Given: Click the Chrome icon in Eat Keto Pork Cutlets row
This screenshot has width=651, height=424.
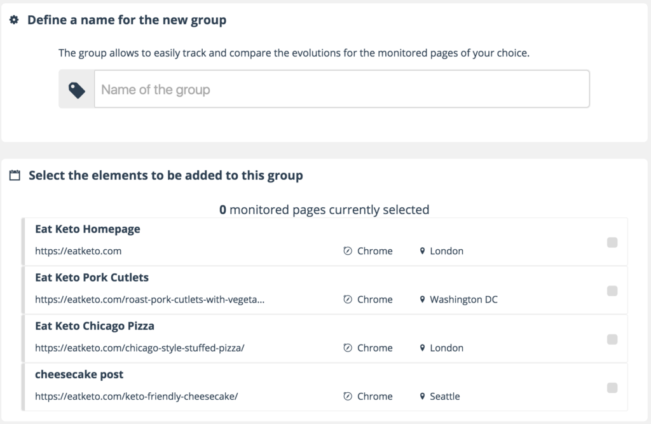Looking at the screenshot, I should [348, 299].
